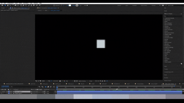Image resolution: width=184 pixels, height=103 pixels.
Task: Select the Rotation tool
Action: [x=13, y=5]
